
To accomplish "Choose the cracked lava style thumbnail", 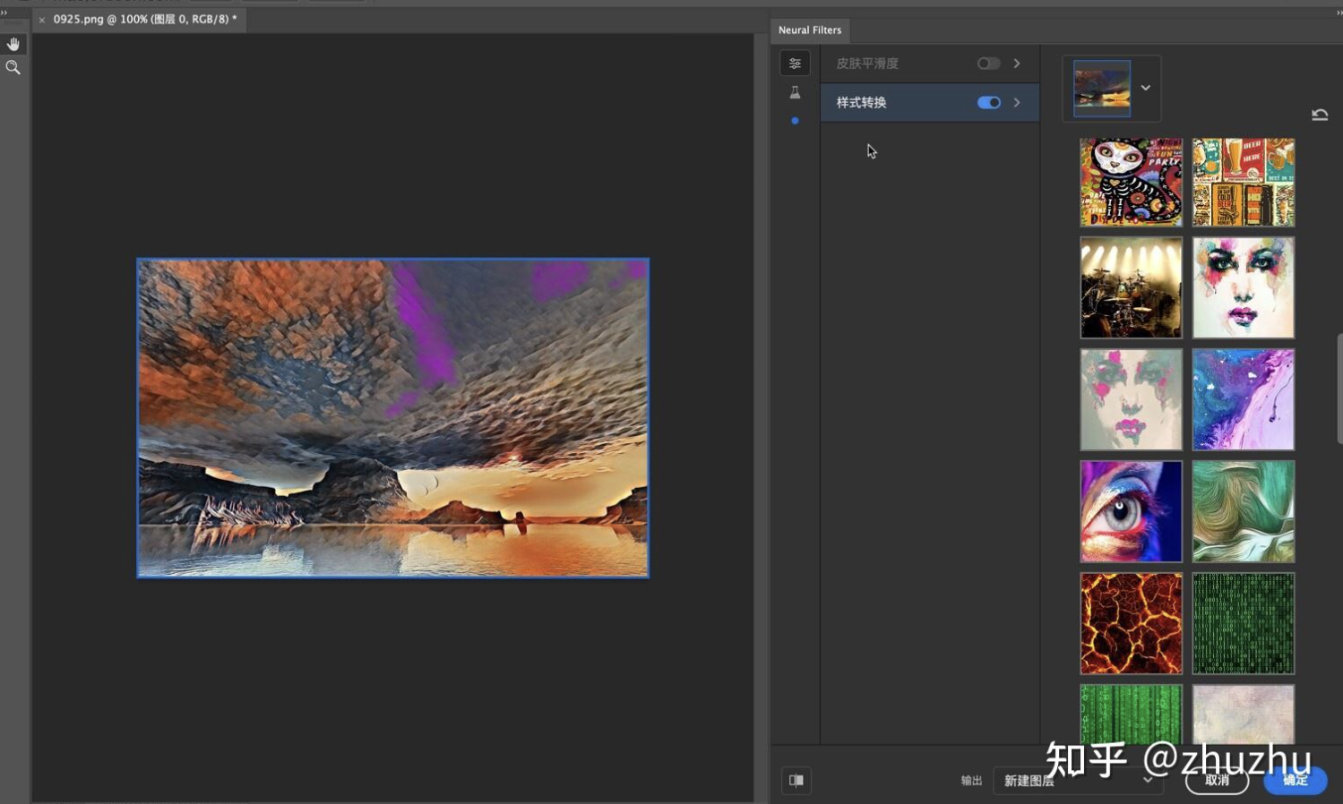I will click(x=1131, y=623).
